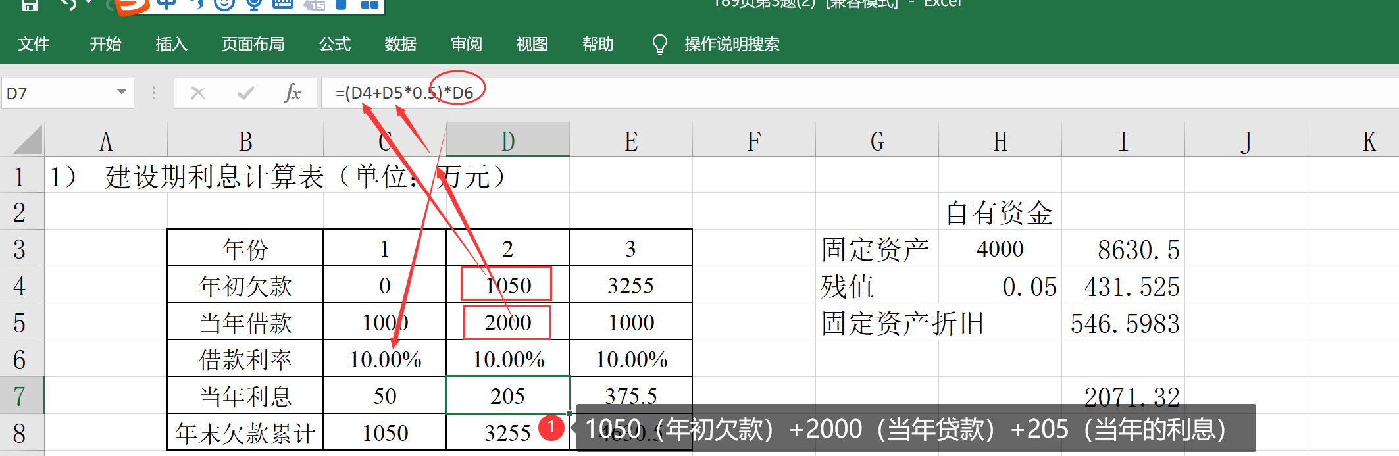Viewport: 1399px width, 456px height.
Task: Click the select-all corner triangle of the sheet
Action: tap(28, 139)
